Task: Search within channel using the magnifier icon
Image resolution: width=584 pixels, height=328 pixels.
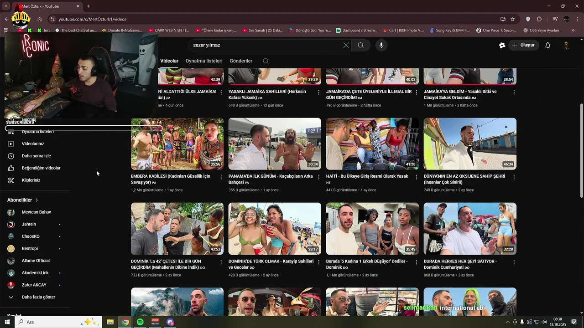Action: (x=266, y=61)
